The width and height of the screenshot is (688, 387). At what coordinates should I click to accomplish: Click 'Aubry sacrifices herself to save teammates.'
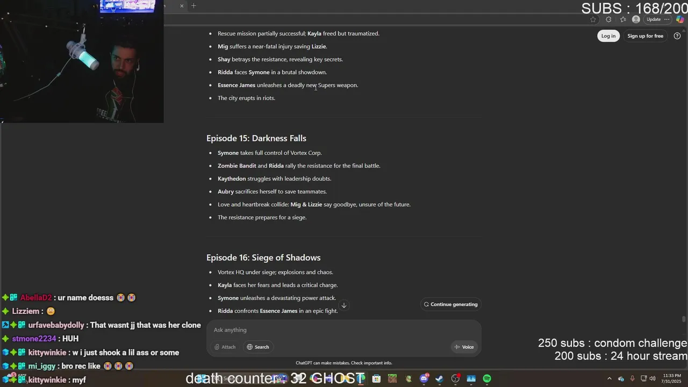click(x=272, y=191)
